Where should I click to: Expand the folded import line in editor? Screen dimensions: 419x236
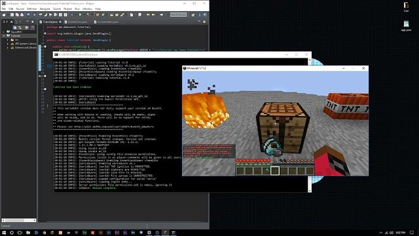point(45,33)
